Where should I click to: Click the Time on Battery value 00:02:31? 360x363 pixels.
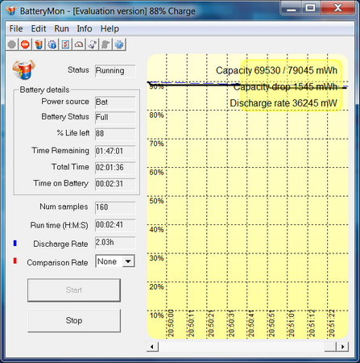tap(115, 184)
